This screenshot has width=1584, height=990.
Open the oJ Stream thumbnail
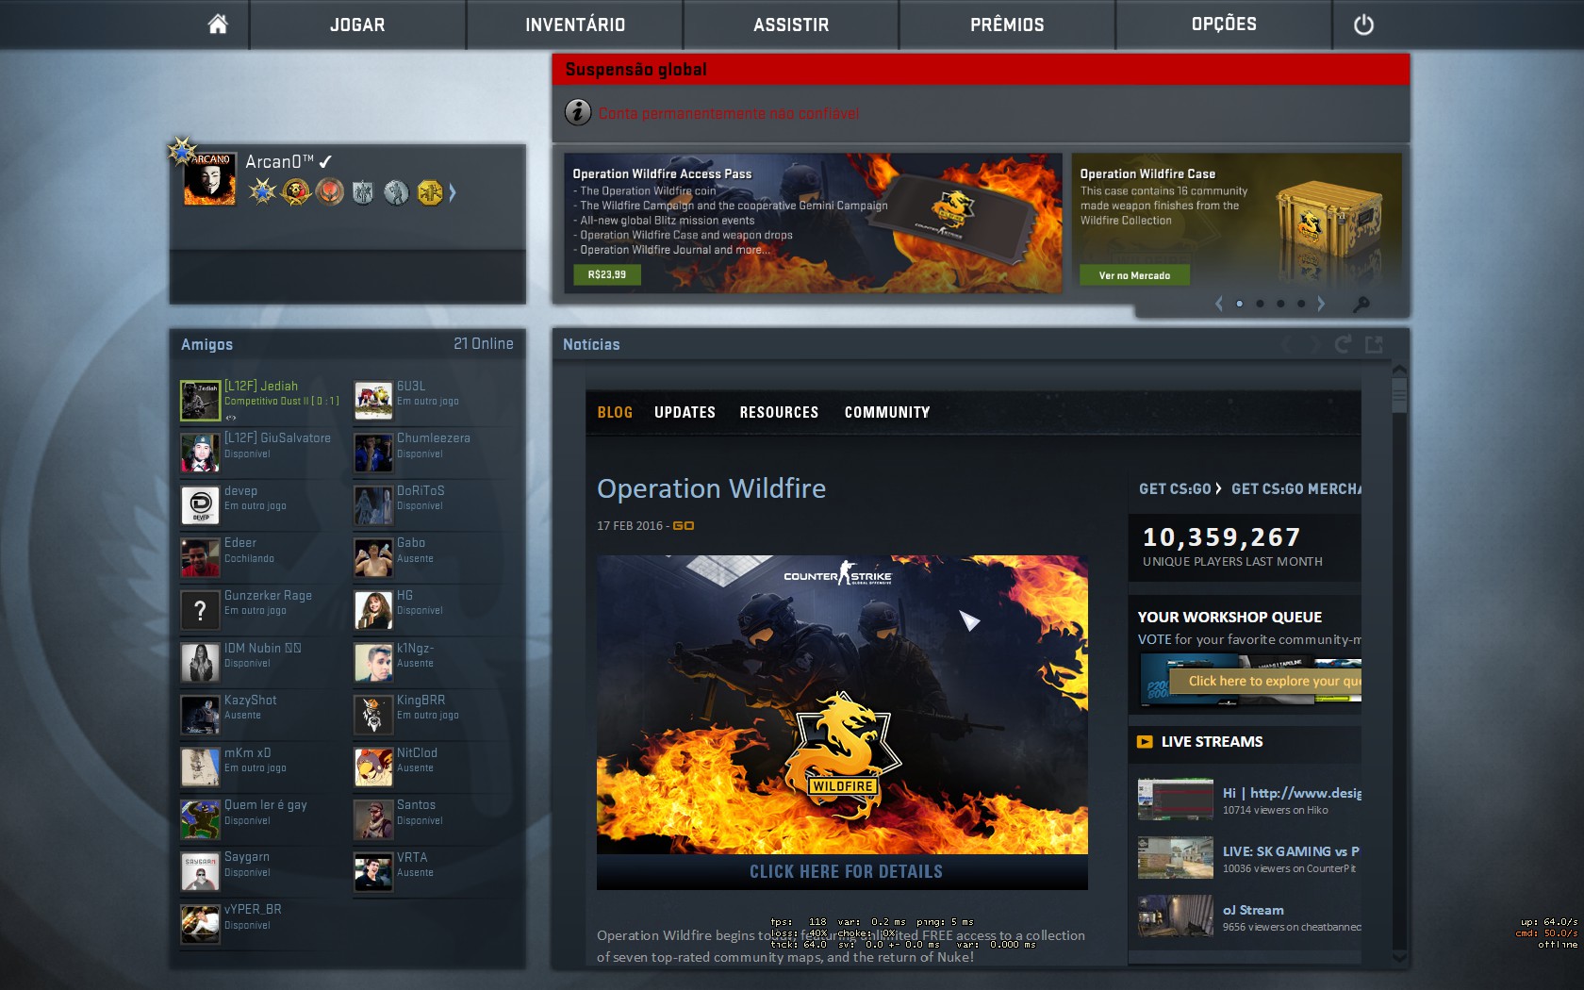[x=1175, y=916]
